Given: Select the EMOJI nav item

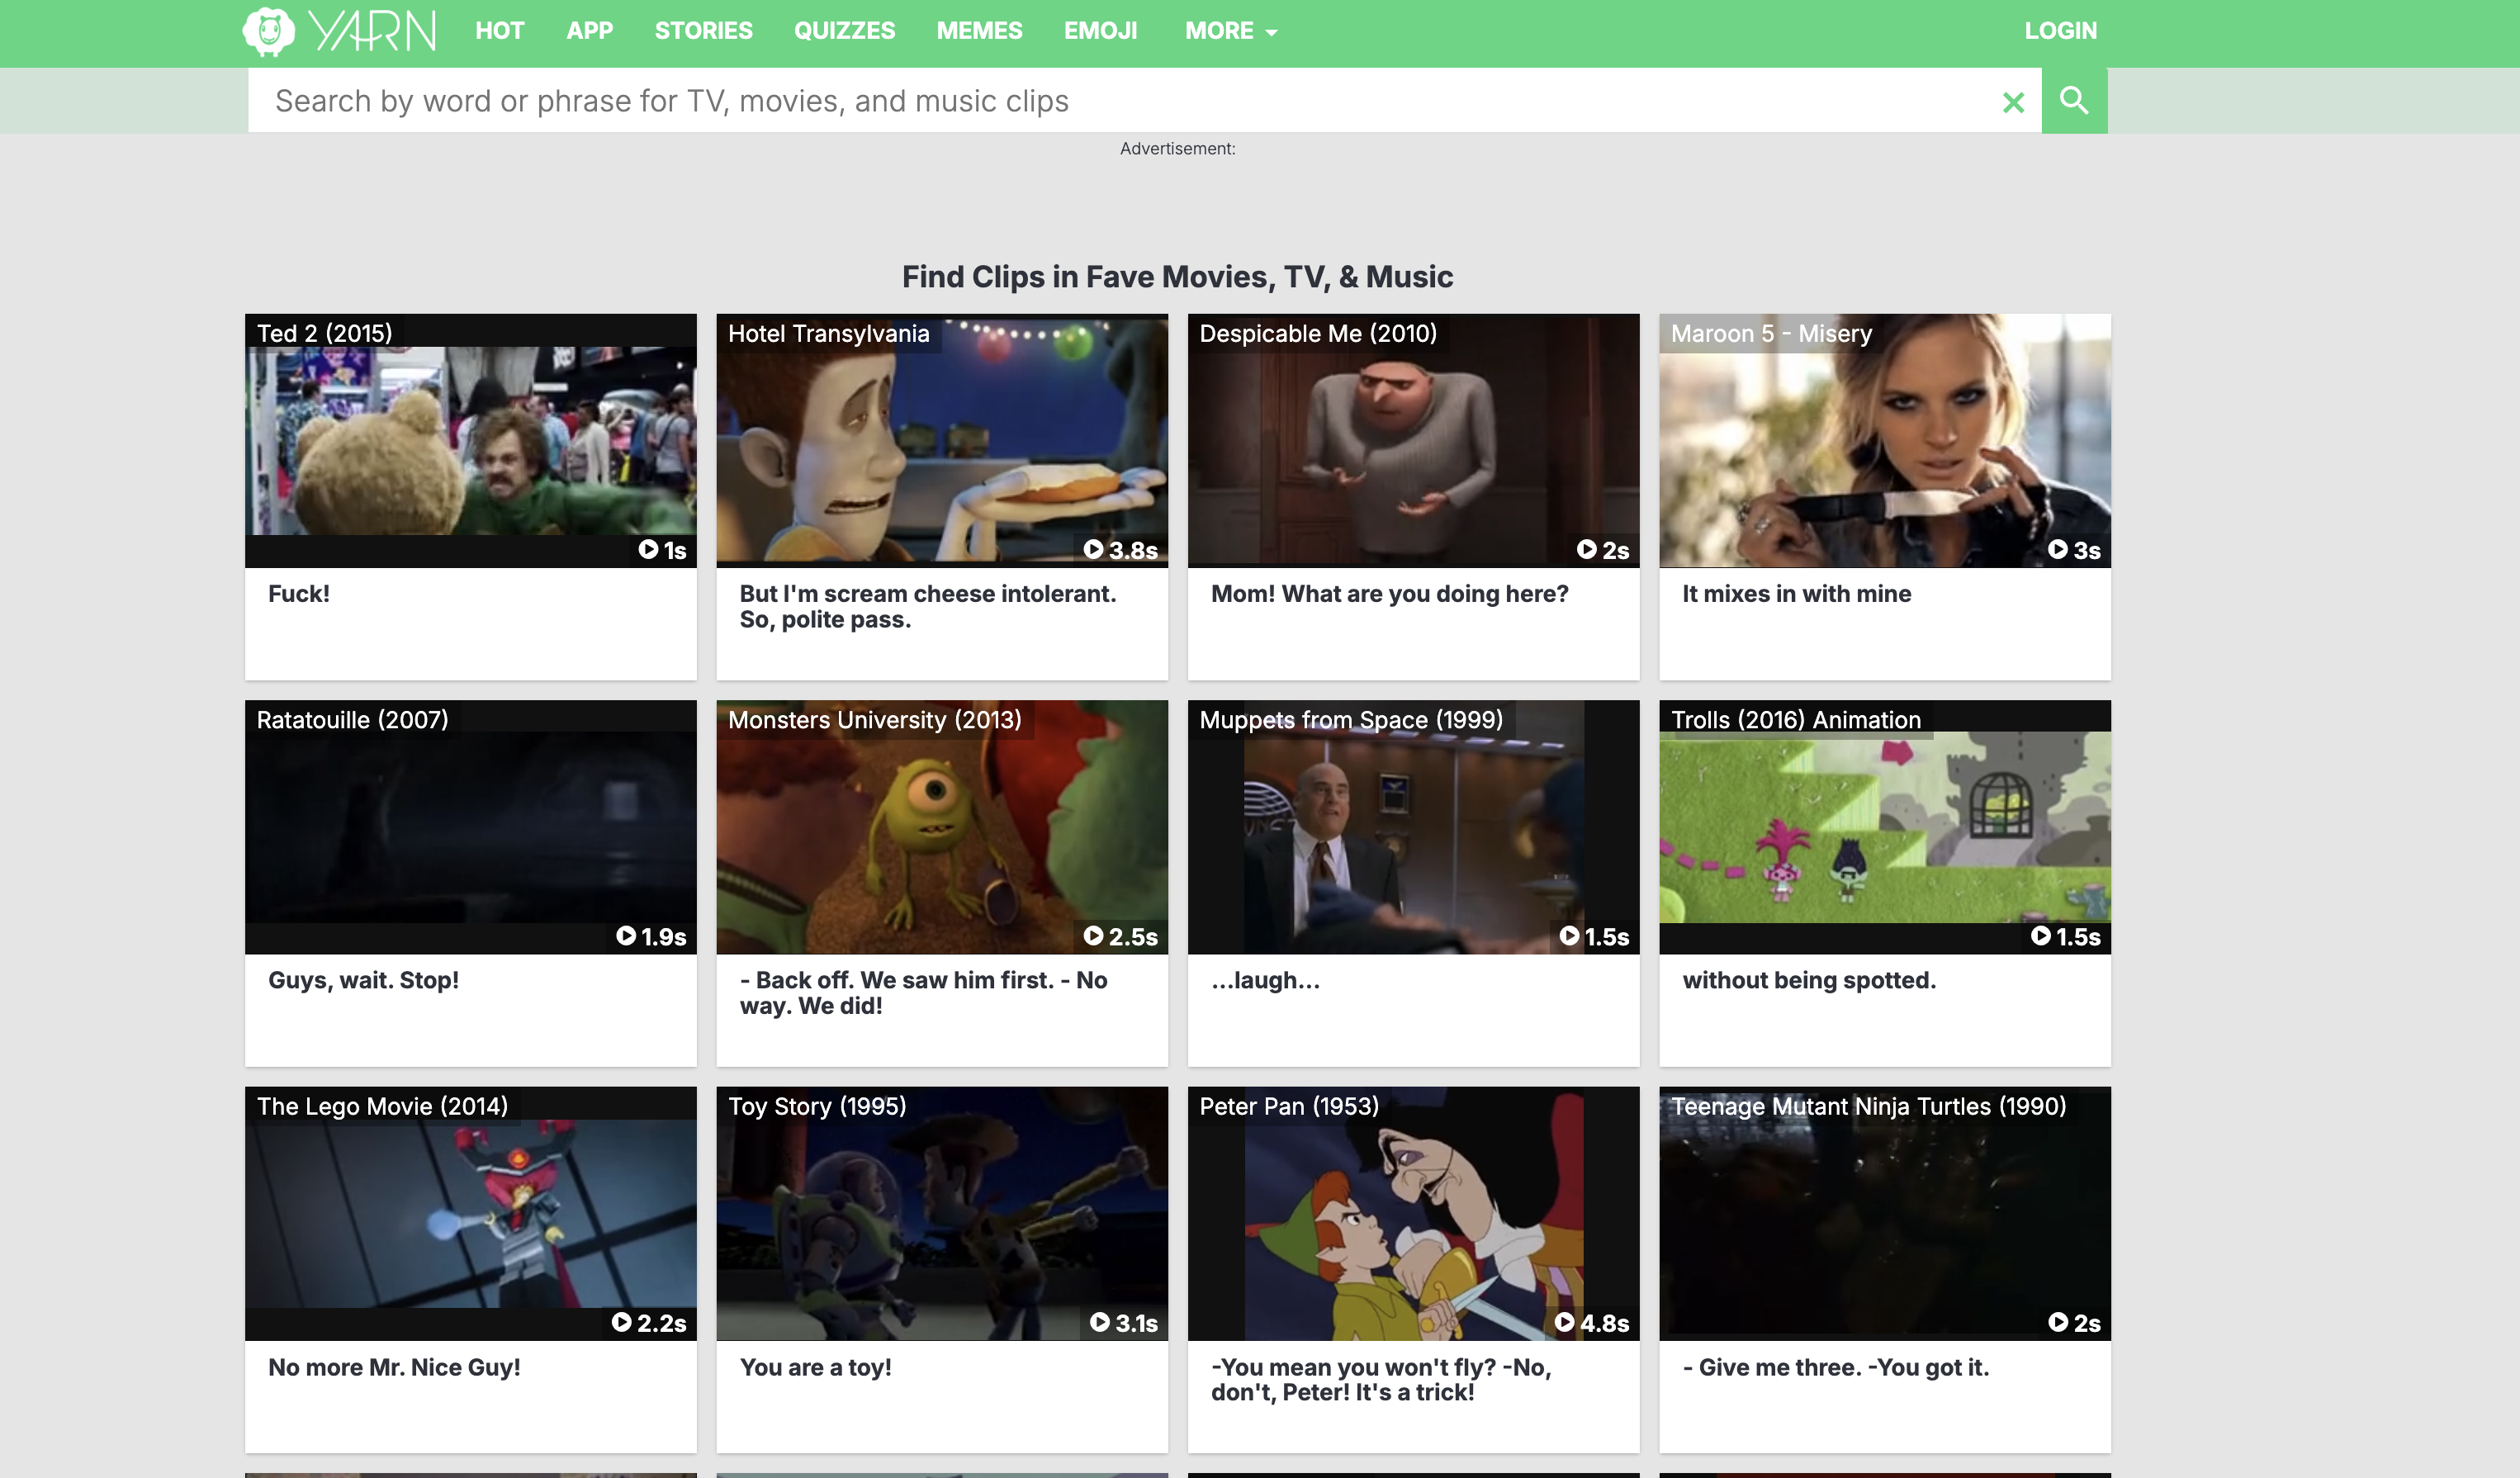Looking at the screenshot, I should click(x=1100, y=31).
